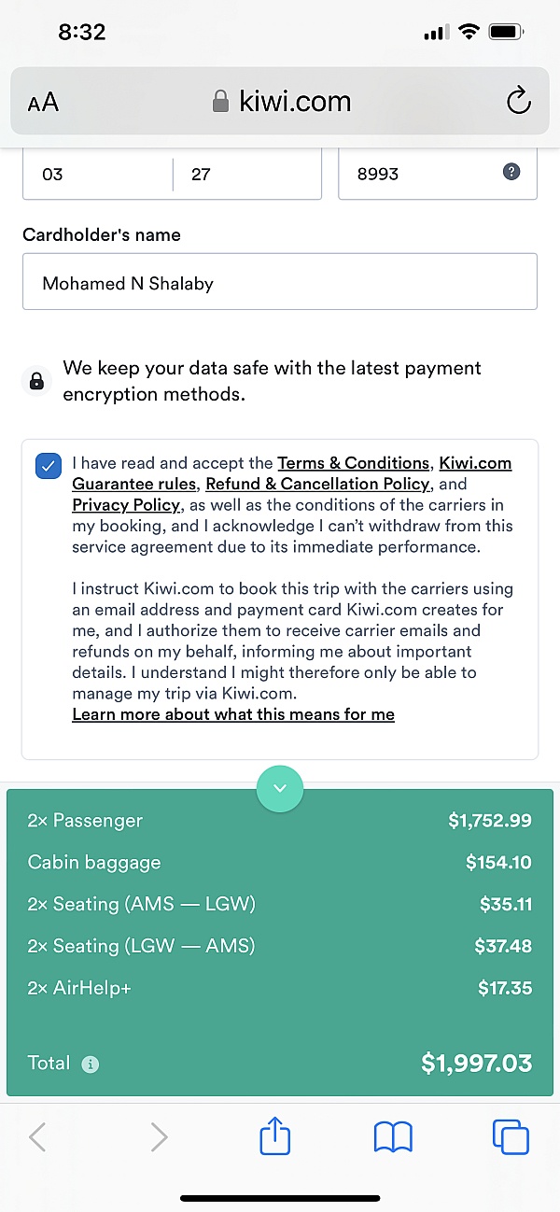The width and height of the screenshot is (560, 1212).
Task: Tap the CVV help question mark icon
Action: pos(511,174)
